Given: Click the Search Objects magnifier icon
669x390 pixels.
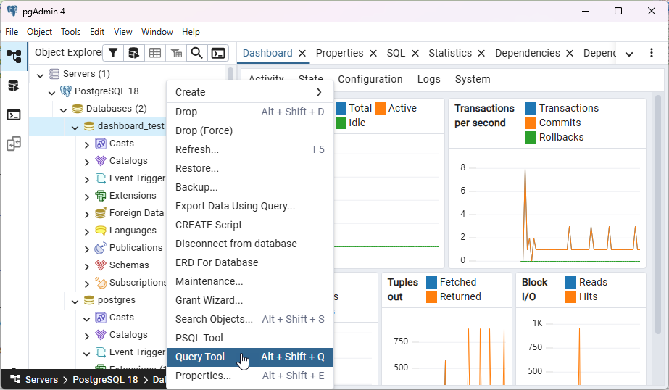Looking at the screenshot, I should pyautogui.click(x=196, y=53).
